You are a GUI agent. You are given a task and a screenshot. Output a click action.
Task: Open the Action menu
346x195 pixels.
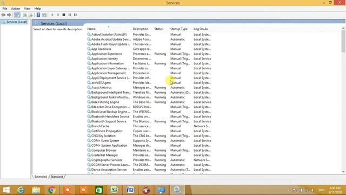click(16, 9)
